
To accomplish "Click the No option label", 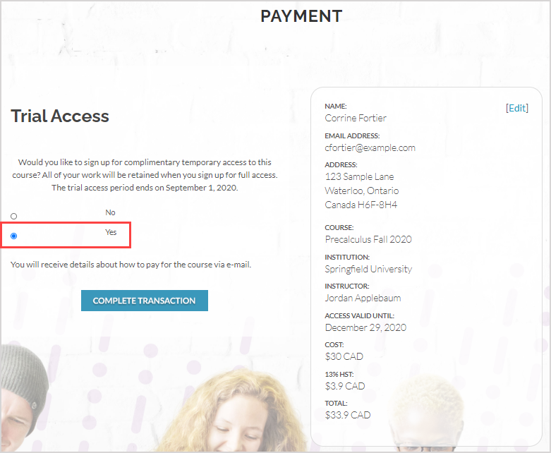I will tap(110, 212).
